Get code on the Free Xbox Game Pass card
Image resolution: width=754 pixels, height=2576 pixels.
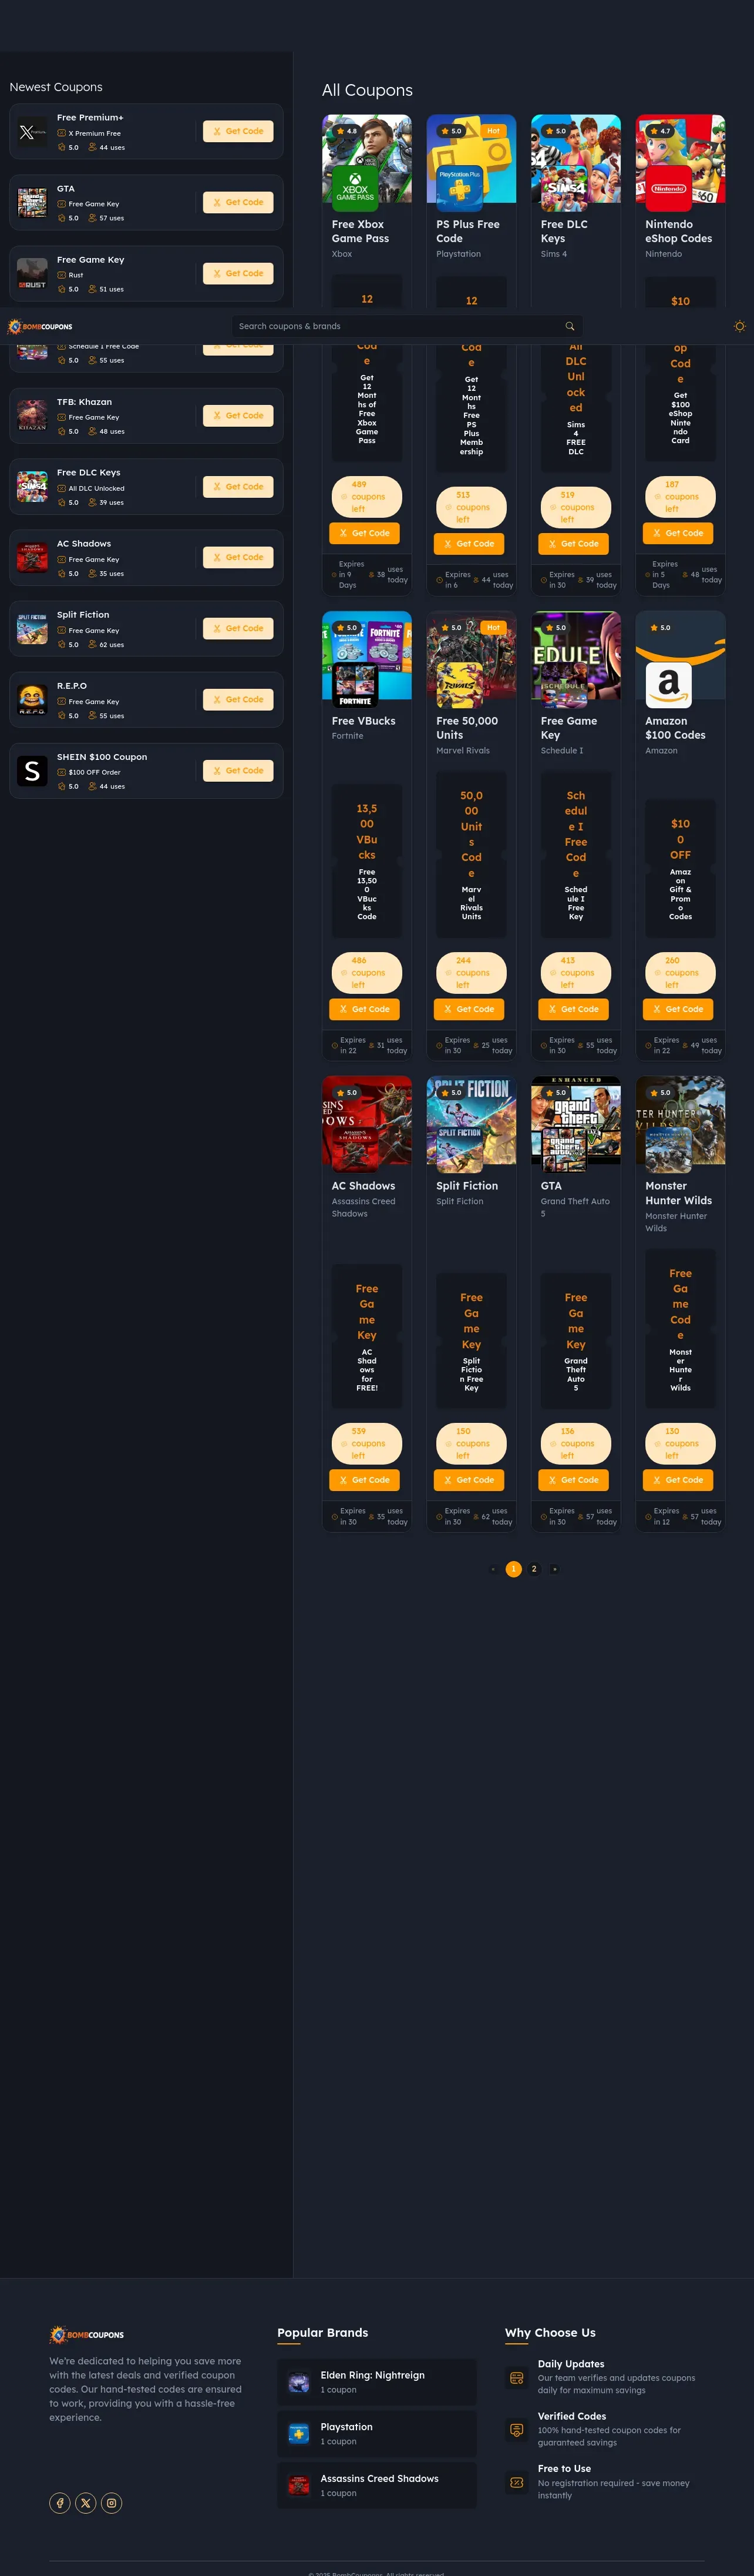click(365, 533)
